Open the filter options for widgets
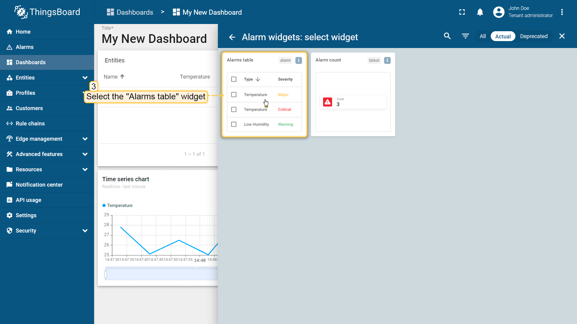Viewport: 577px width, 324px height. [x=465, y=36]
